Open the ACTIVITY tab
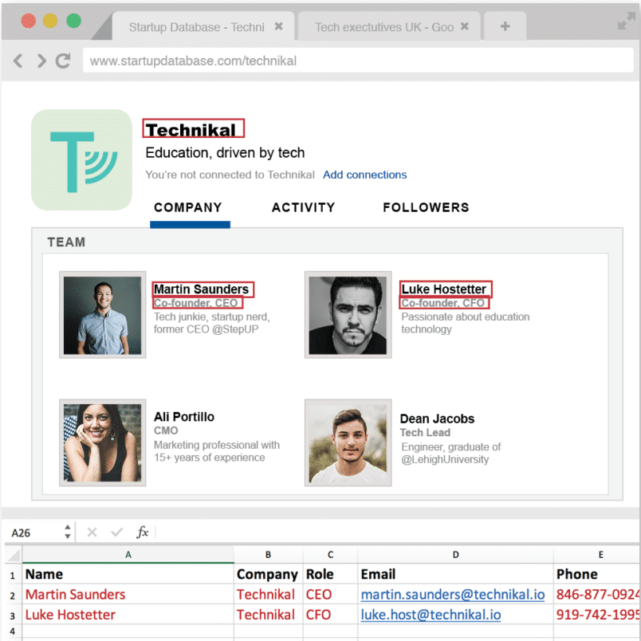Viewport: 641px width, 641px height. 303,207
